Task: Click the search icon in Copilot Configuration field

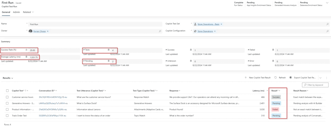Action: (x=327, y=31)
